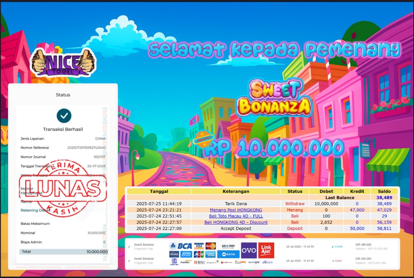
Task: Select the LinkAja payment icon
Action: [266, 250]
